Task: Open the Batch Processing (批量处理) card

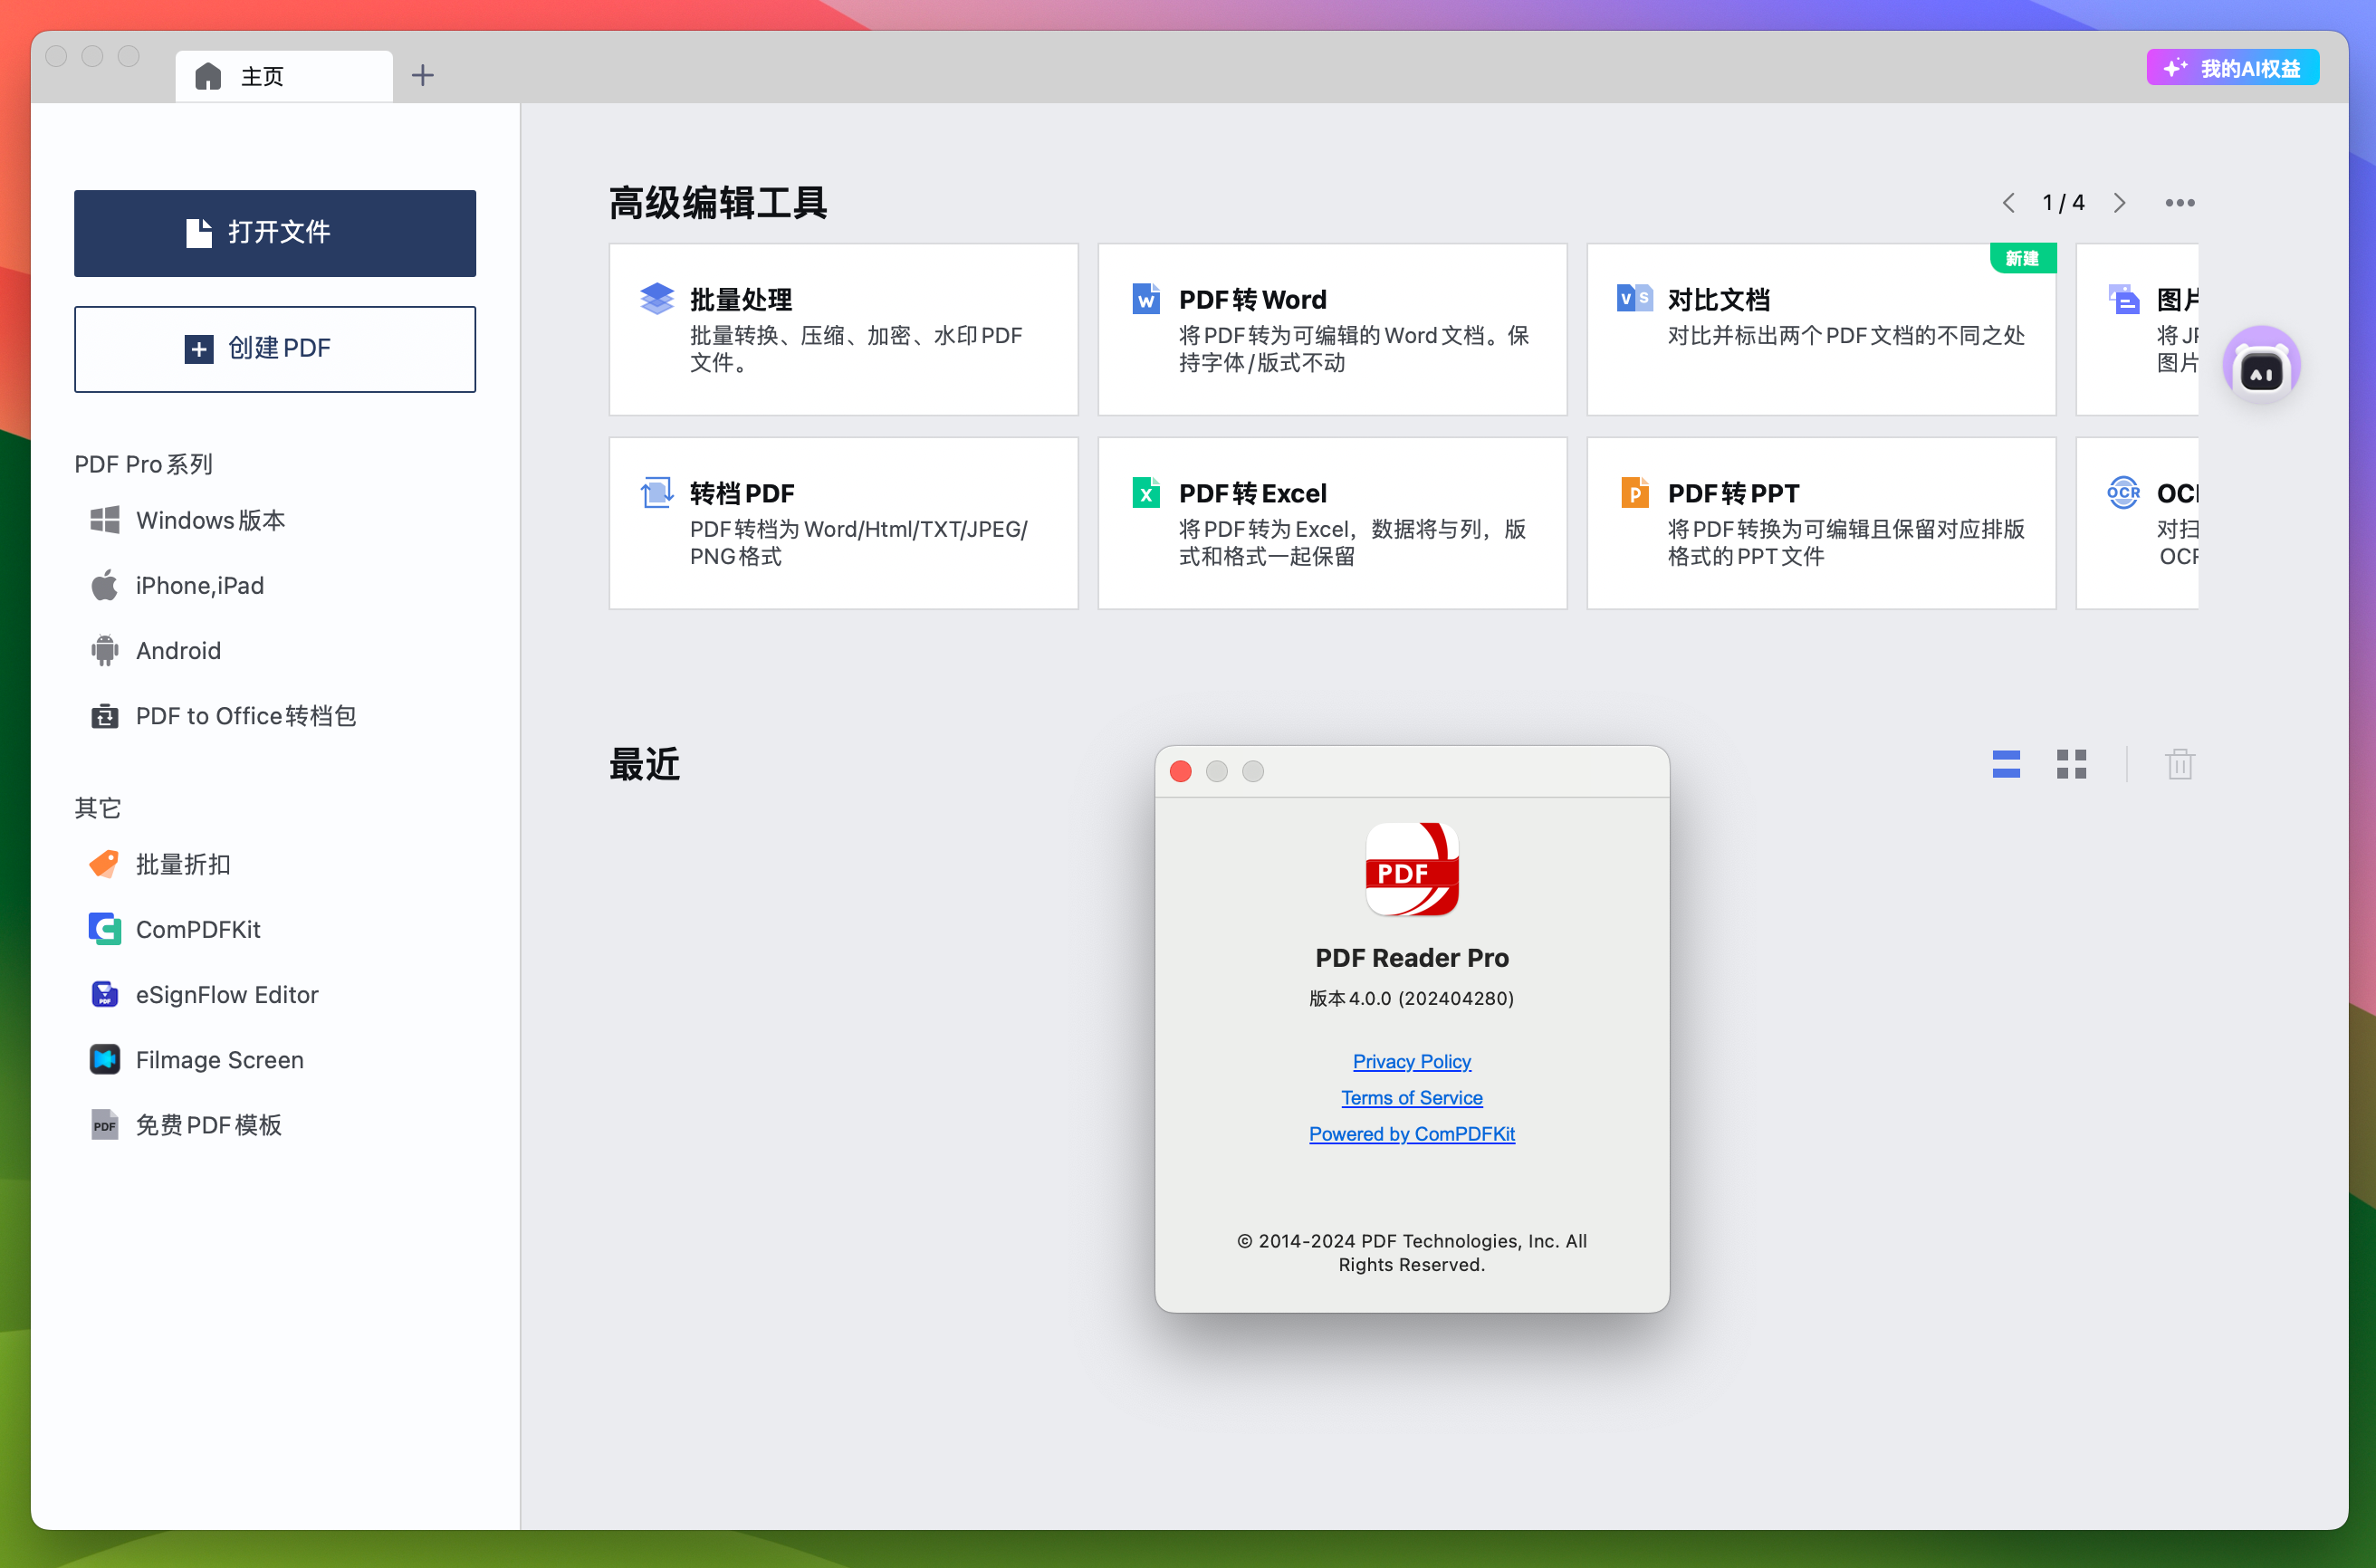Action: (x=843, y=329)
